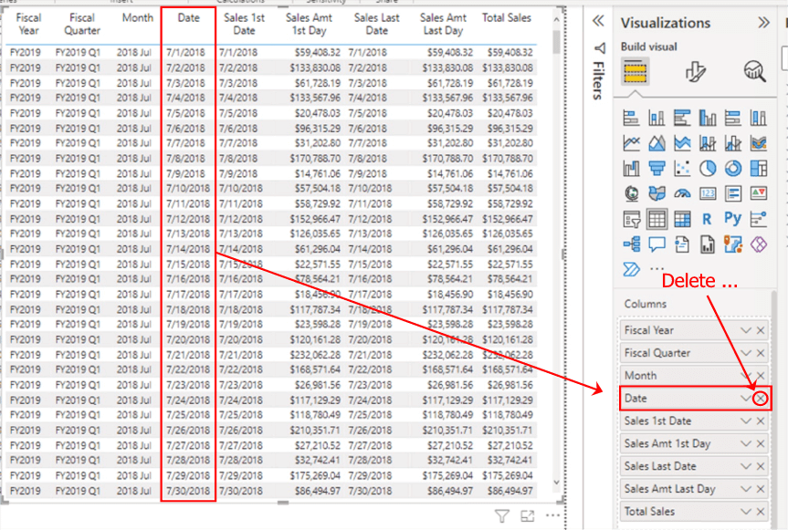Remove Sales 1st Date from Columns
The image size is (788, 530).
coord(761,421)
